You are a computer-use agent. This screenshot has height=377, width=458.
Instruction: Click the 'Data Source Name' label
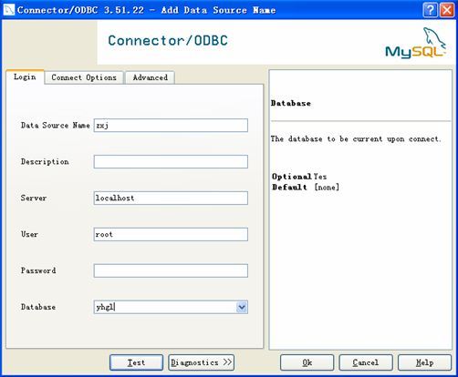(x=55, y=126)
